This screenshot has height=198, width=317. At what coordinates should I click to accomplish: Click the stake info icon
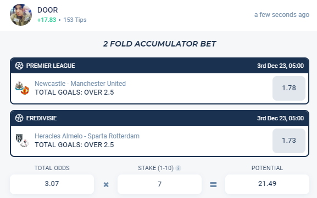coord(178,168)
